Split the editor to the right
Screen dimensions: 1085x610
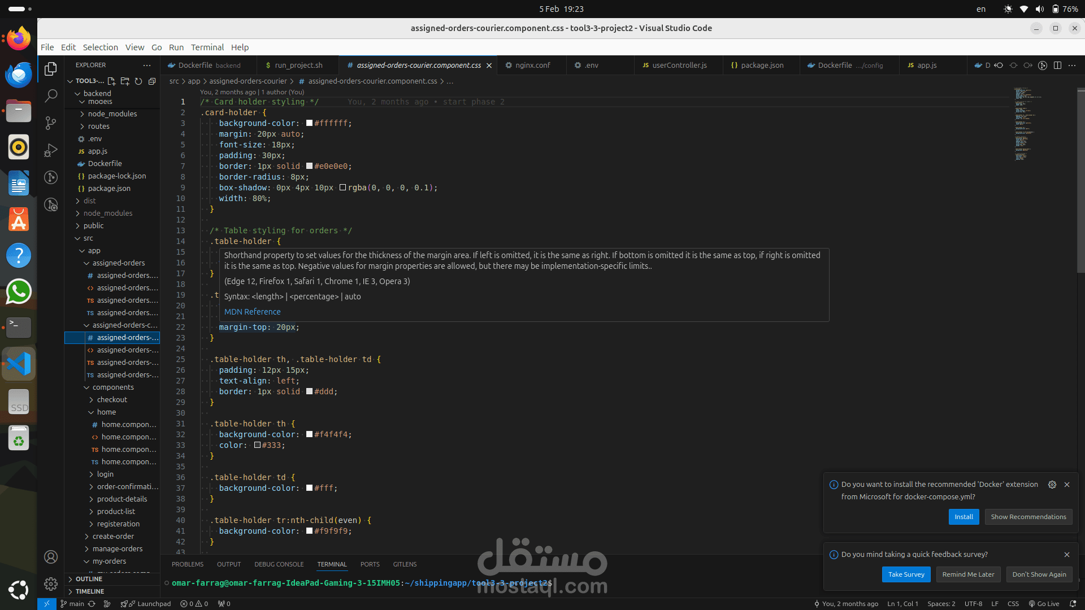tap(1057, 66)
